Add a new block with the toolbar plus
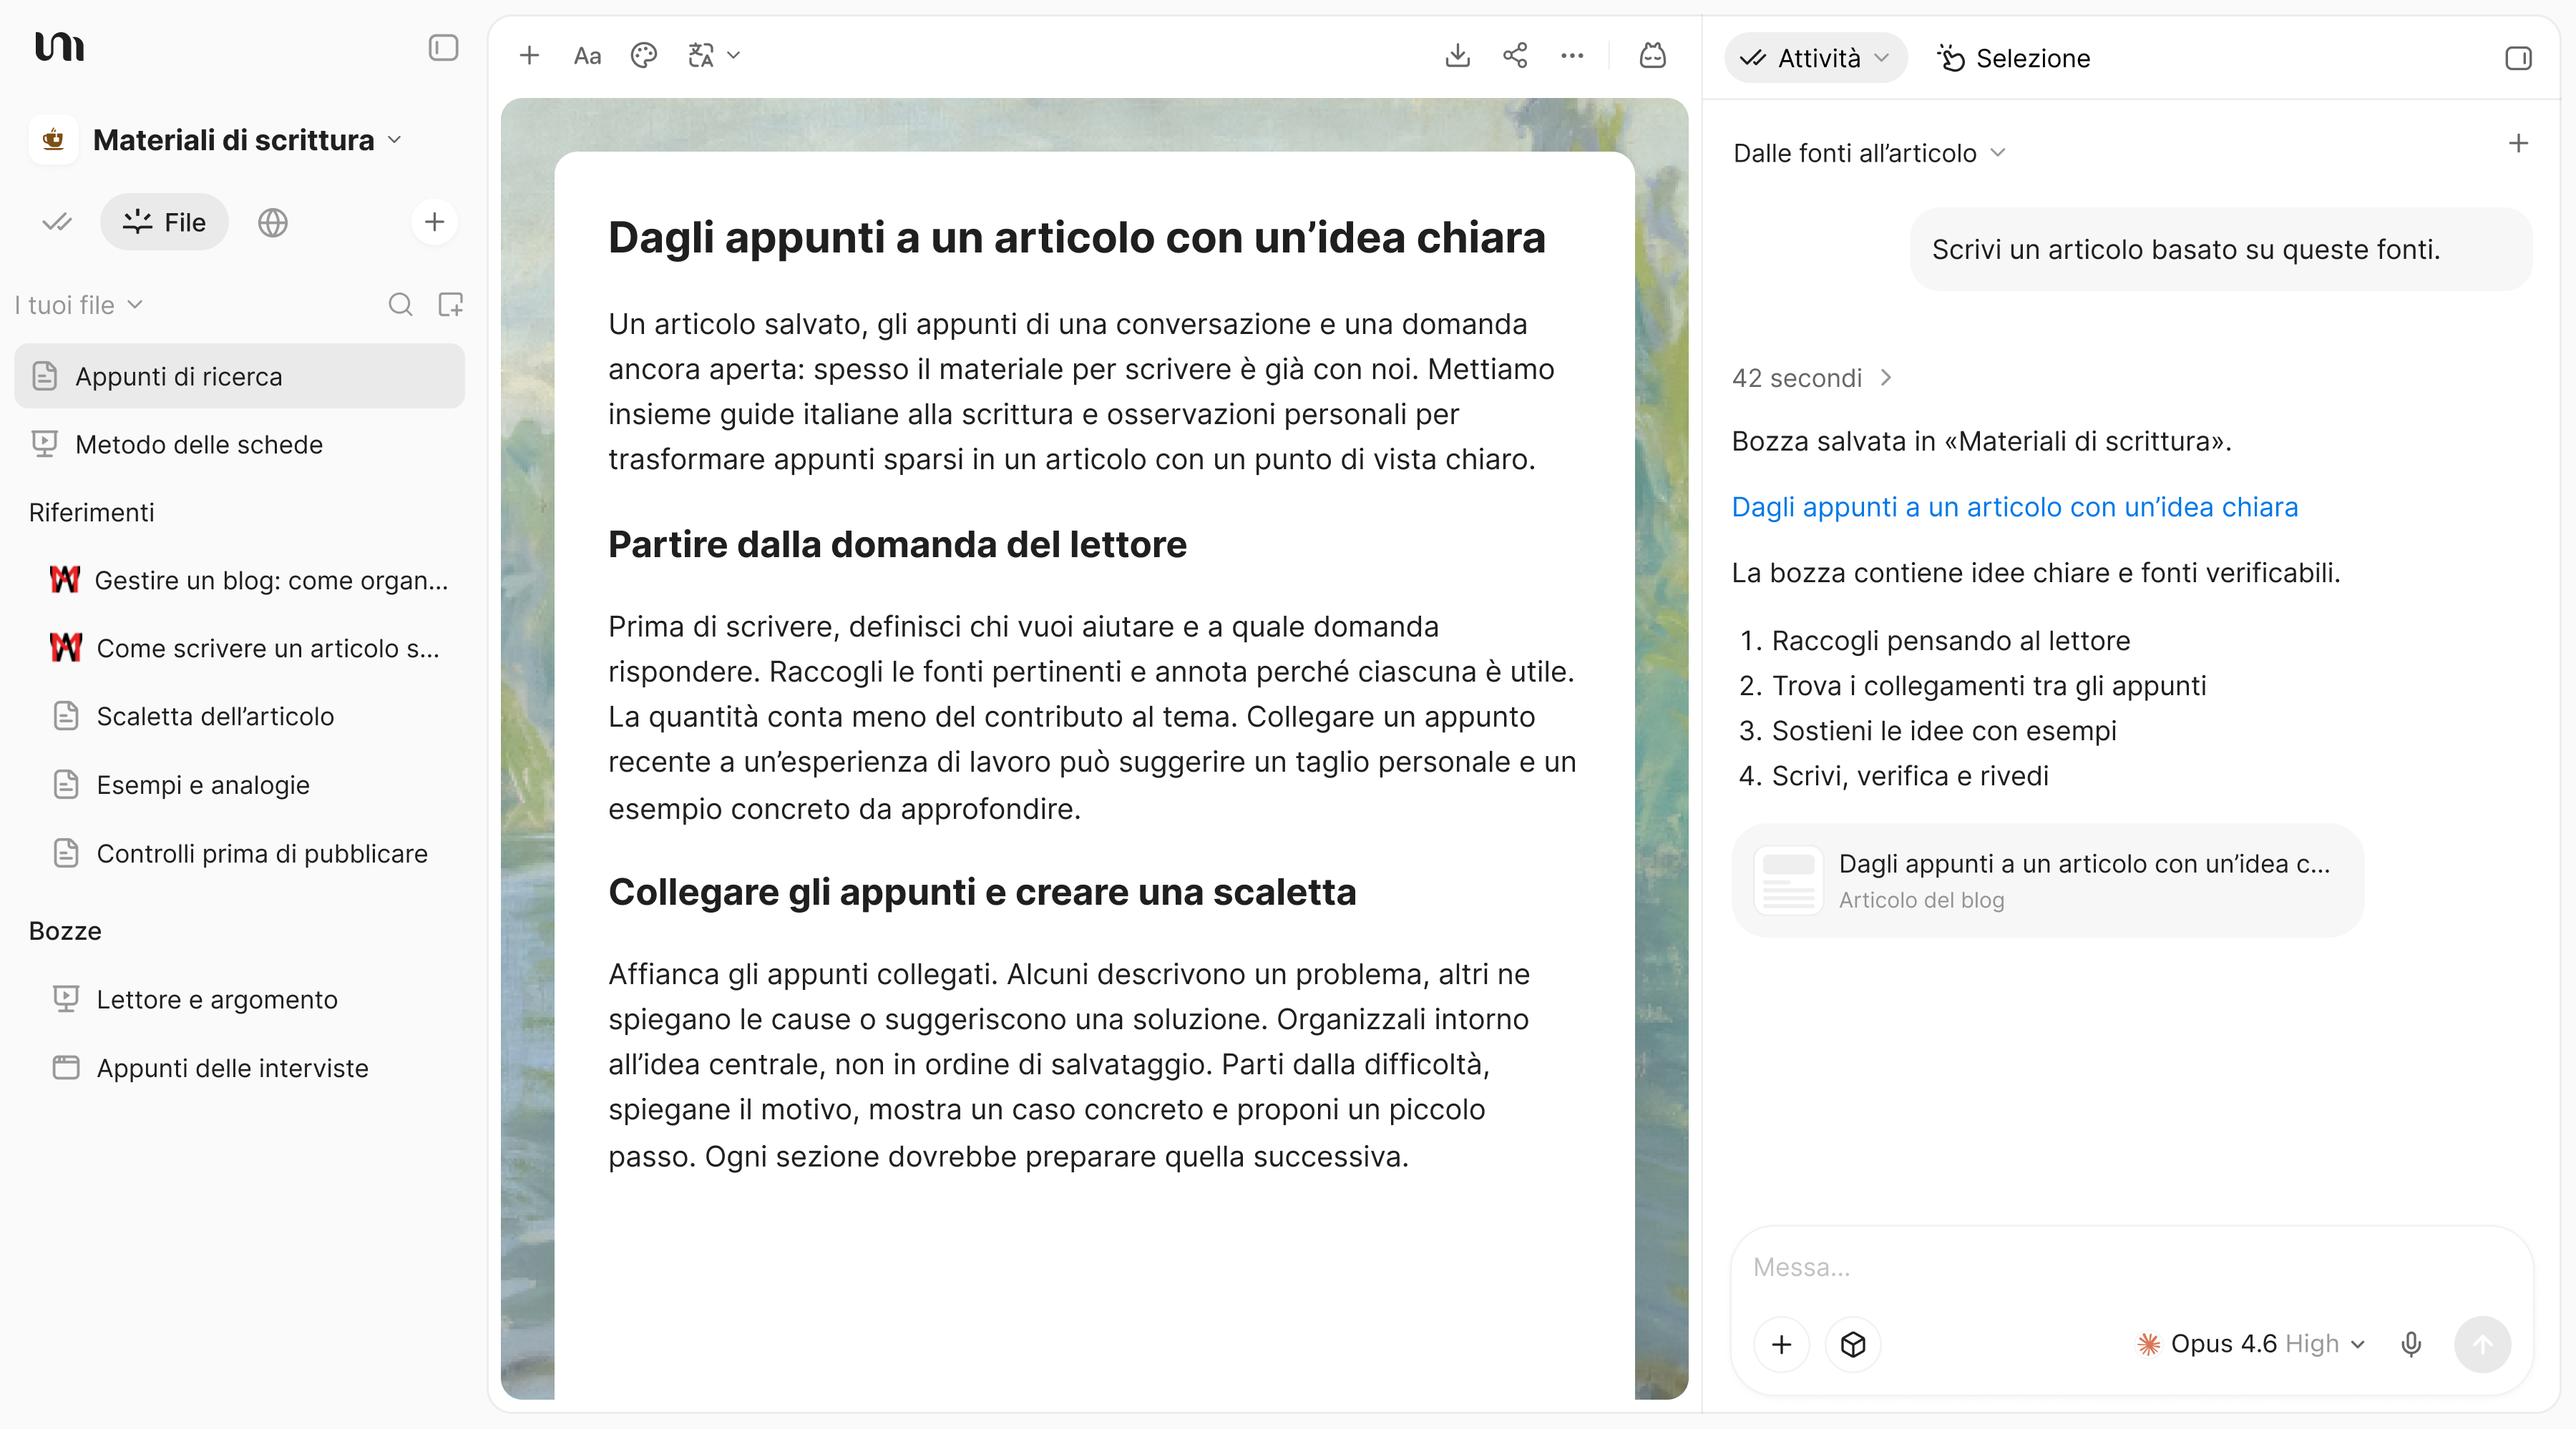This screenshot has height=1429, width=2576. 529,55
